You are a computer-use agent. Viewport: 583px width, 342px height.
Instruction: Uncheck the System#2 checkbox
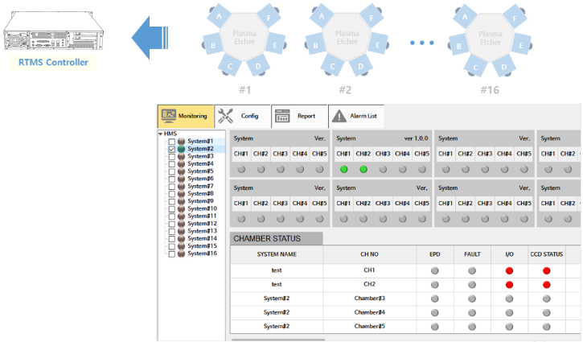[172, 149]
